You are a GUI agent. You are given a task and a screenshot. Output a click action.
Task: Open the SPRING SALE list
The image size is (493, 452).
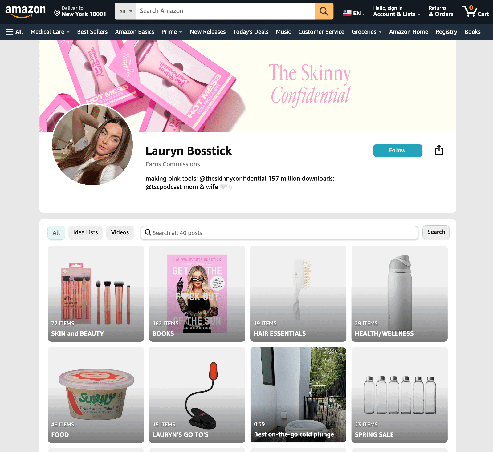[399, 395]
